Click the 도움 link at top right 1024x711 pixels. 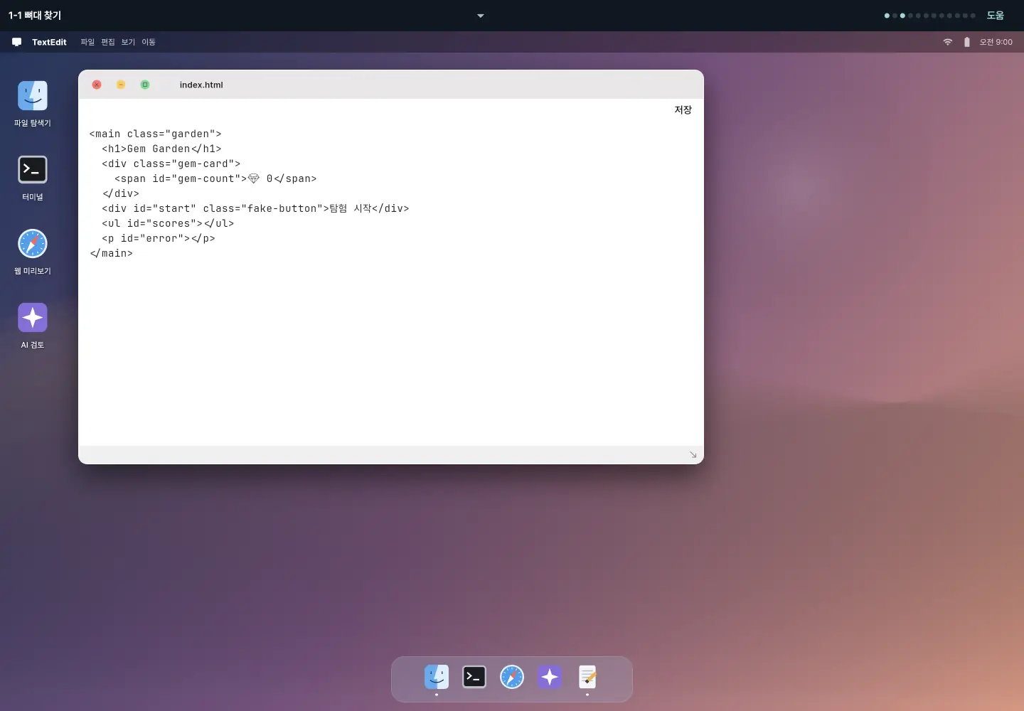(996, 15)
